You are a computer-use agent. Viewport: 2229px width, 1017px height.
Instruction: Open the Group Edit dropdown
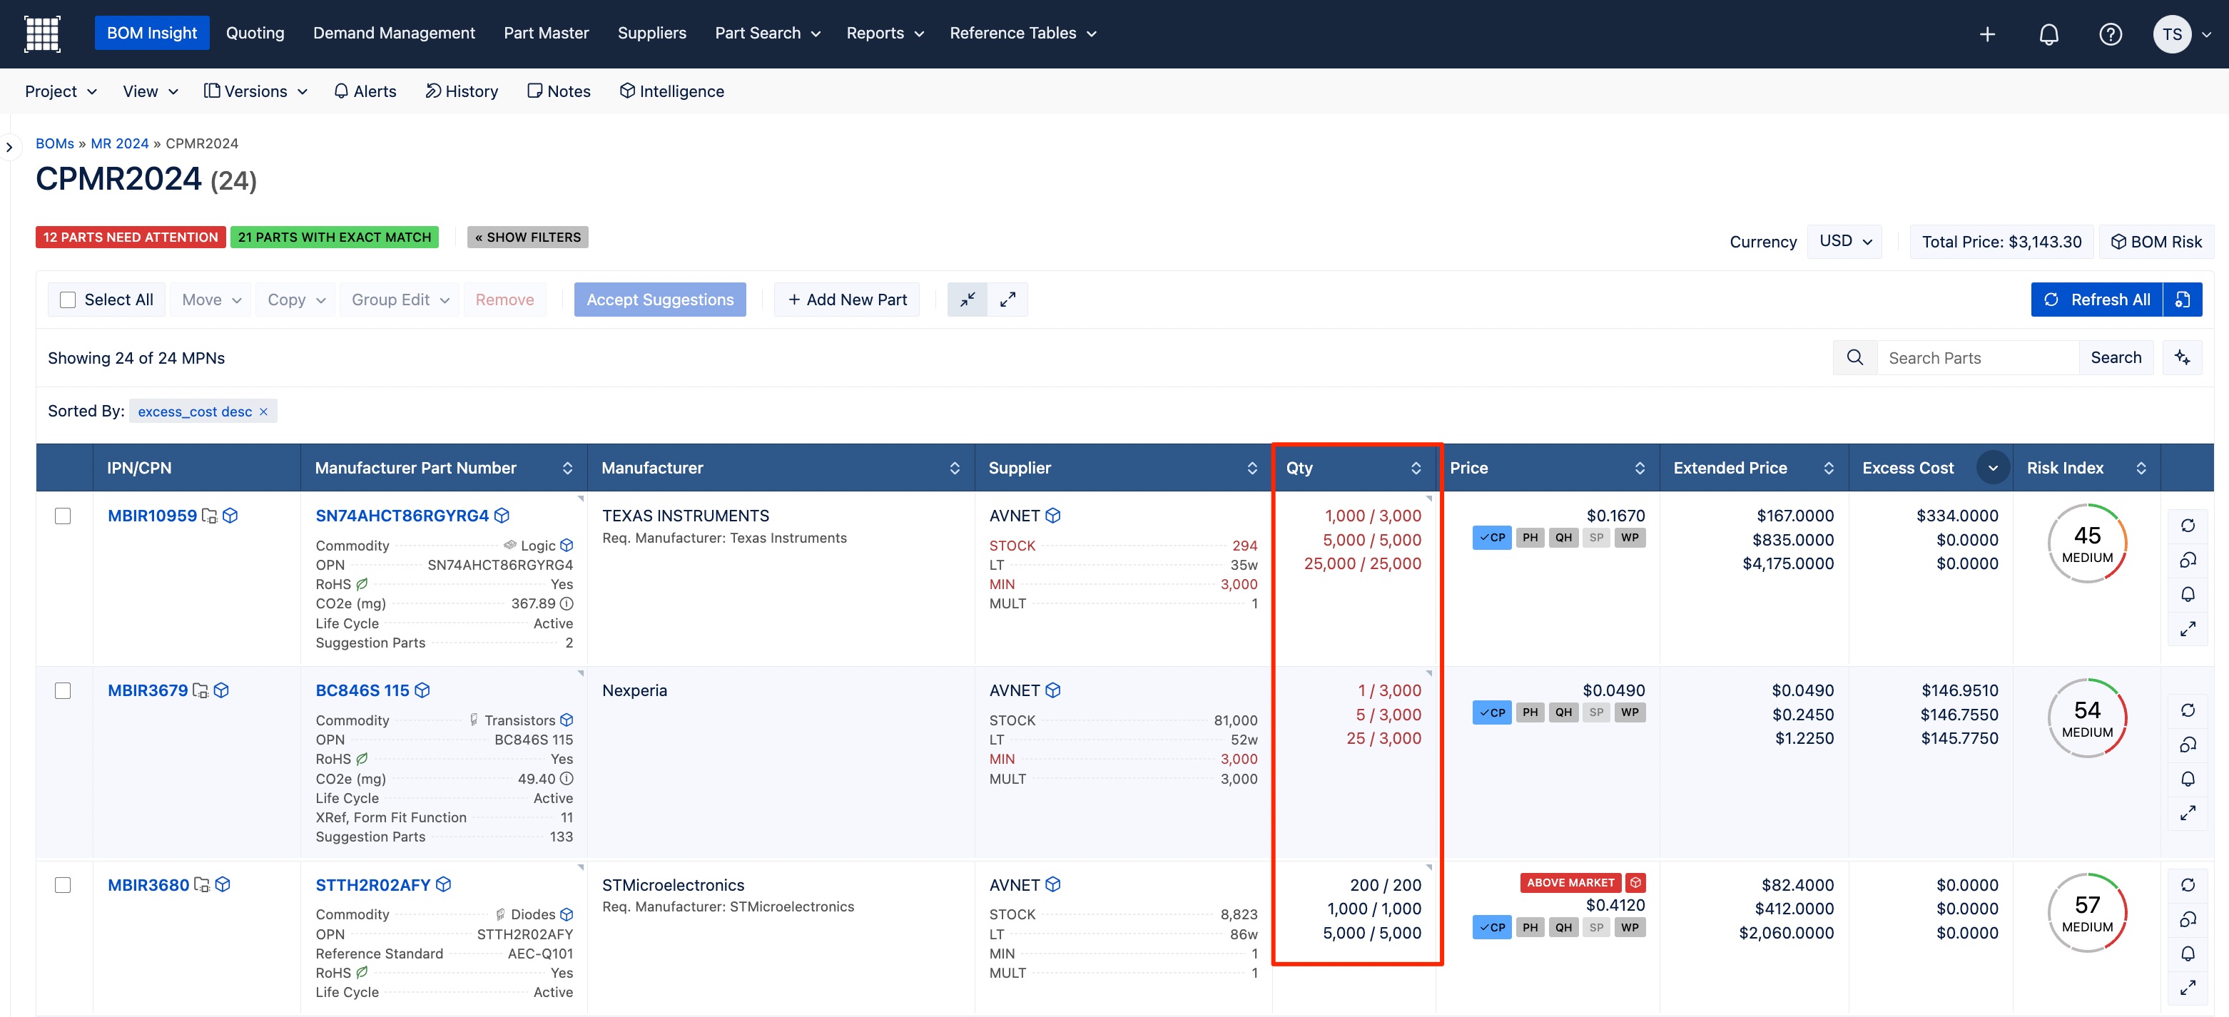coord(400,300)
